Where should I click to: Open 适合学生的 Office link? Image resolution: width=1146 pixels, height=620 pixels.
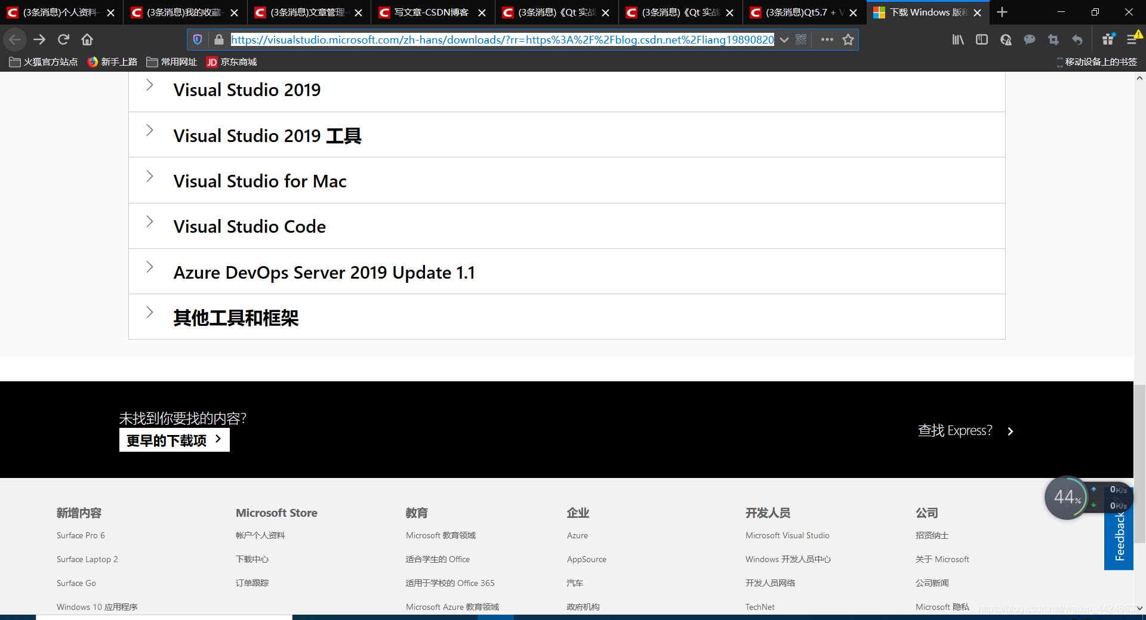click(438, 559)
